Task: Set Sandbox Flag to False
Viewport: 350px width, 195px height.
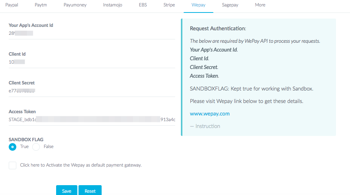Action: point(36,147)
